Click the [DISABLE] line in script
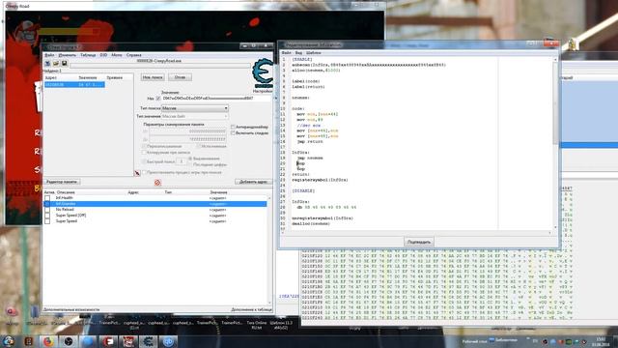The width and height of the screenshot is (618, 348). (x=303, y=191)
